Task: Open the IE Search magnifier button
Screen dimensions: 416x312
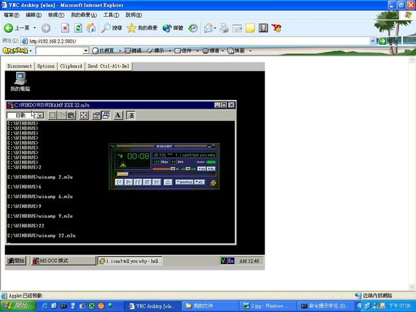Action: [111, 28]
